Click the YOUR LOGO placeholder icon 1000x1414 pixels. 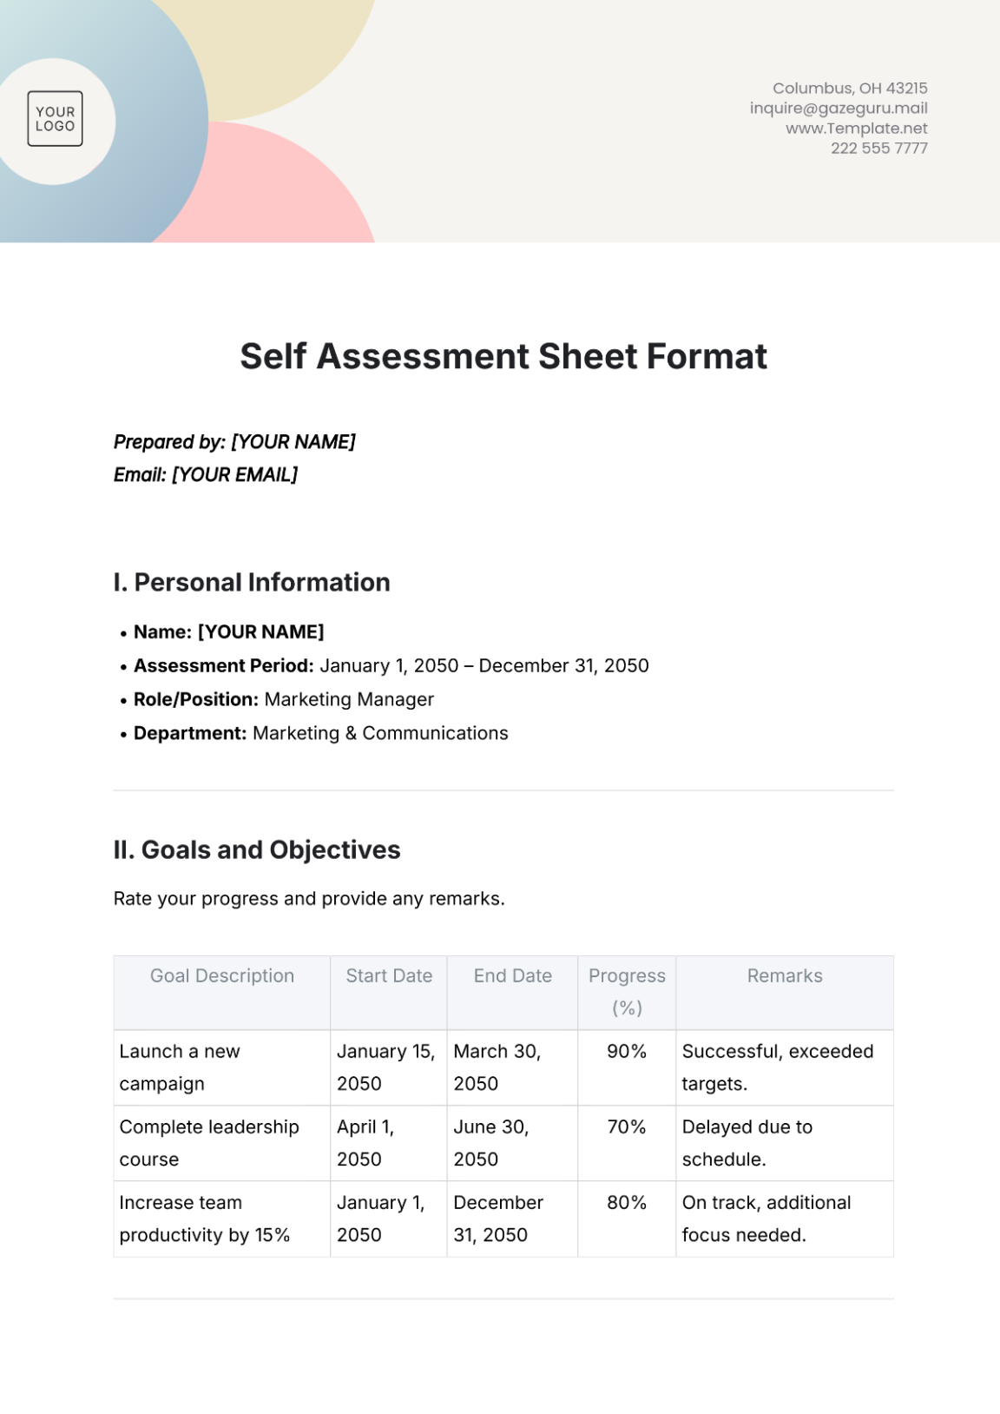pos(56,119)
